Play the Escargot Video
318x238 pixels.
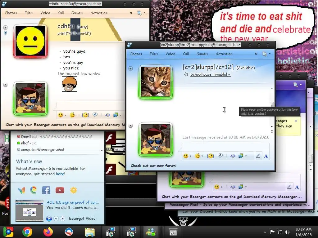[x=49, y=218]
